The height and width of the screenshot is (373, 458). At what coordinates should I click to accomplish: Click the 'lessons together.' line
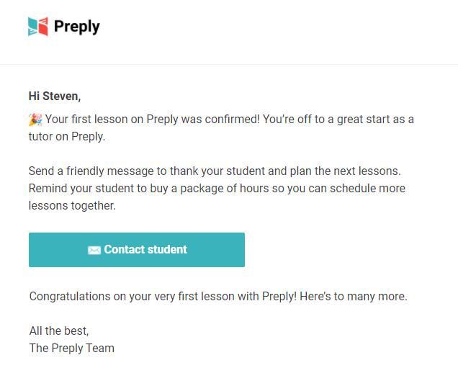point(72,206)
